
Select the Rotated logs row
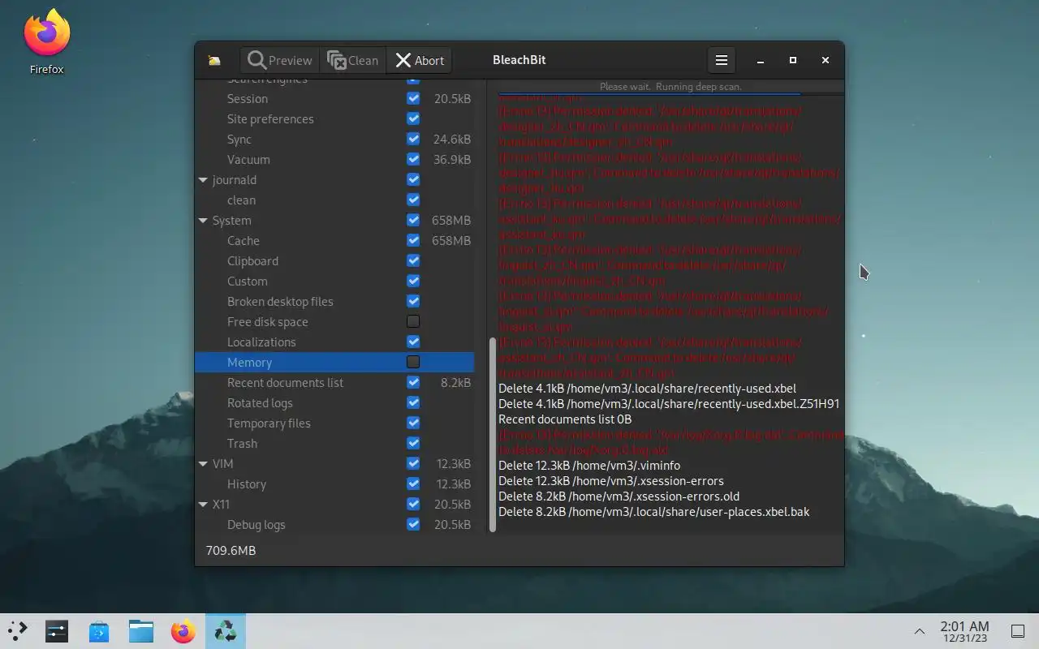[x=334, y=403]
